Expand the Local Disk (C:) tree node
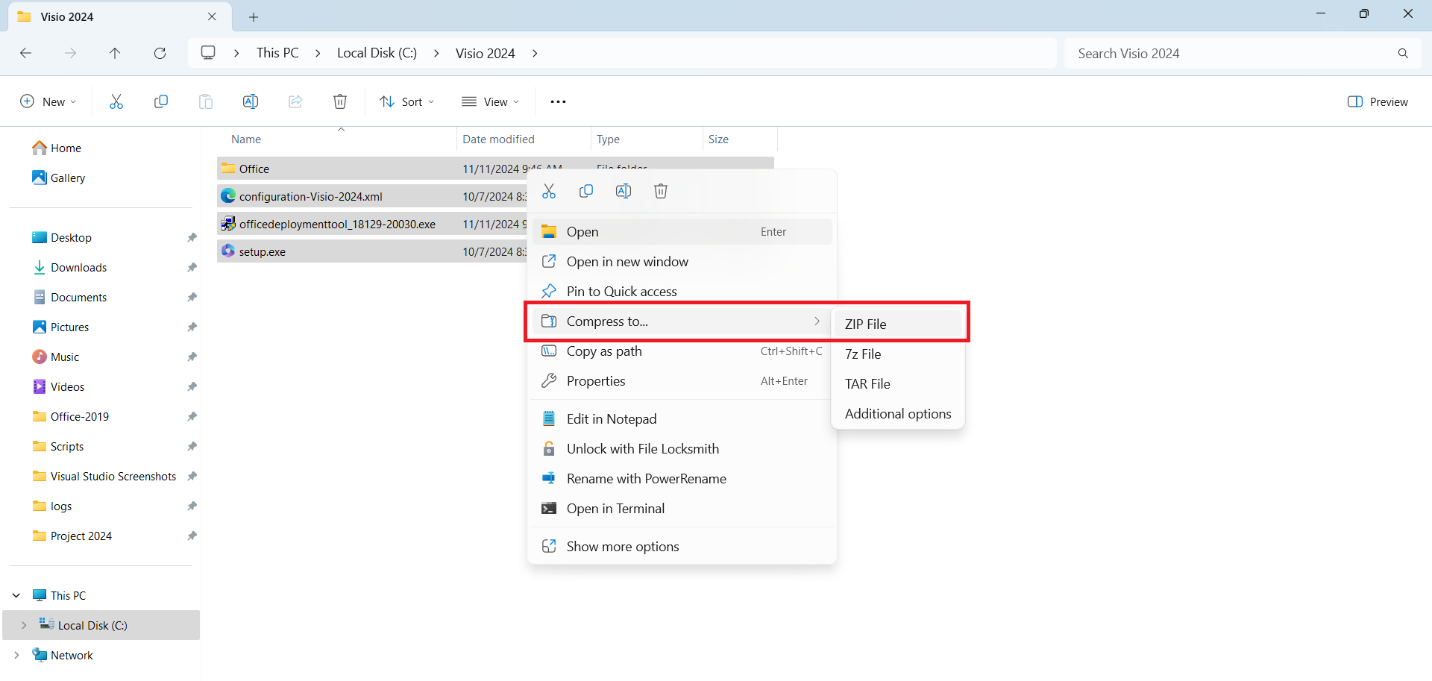The width and height of the screenshot is (1432, 681). tap(24, 625)
